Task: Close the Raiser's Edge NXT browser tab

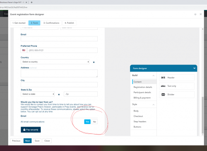Action: pyautogui.click(x=26, y=2)
